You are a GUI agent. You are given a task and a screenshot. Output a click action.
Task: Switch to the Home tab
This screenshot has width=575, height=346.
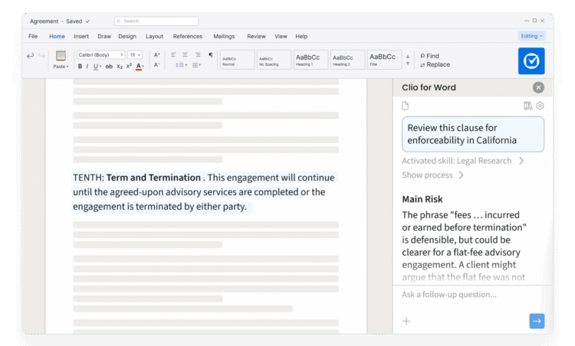[57, 36]
